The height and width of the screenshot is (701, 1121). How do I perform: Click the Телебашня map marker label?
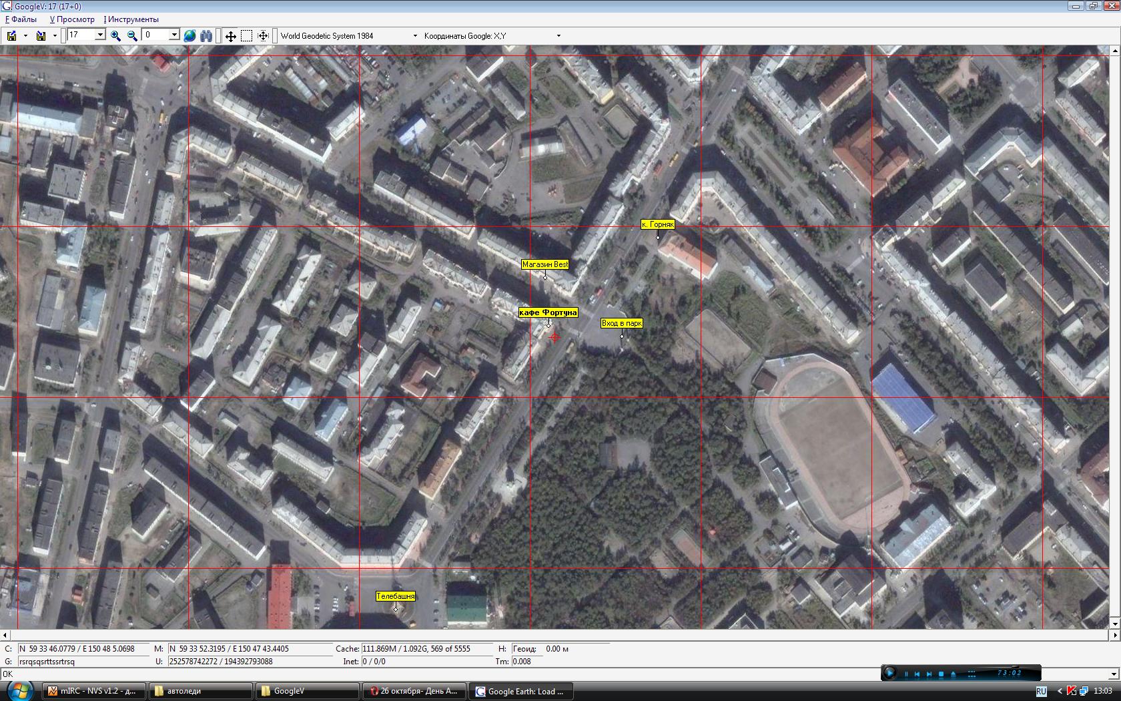point(396,596)
